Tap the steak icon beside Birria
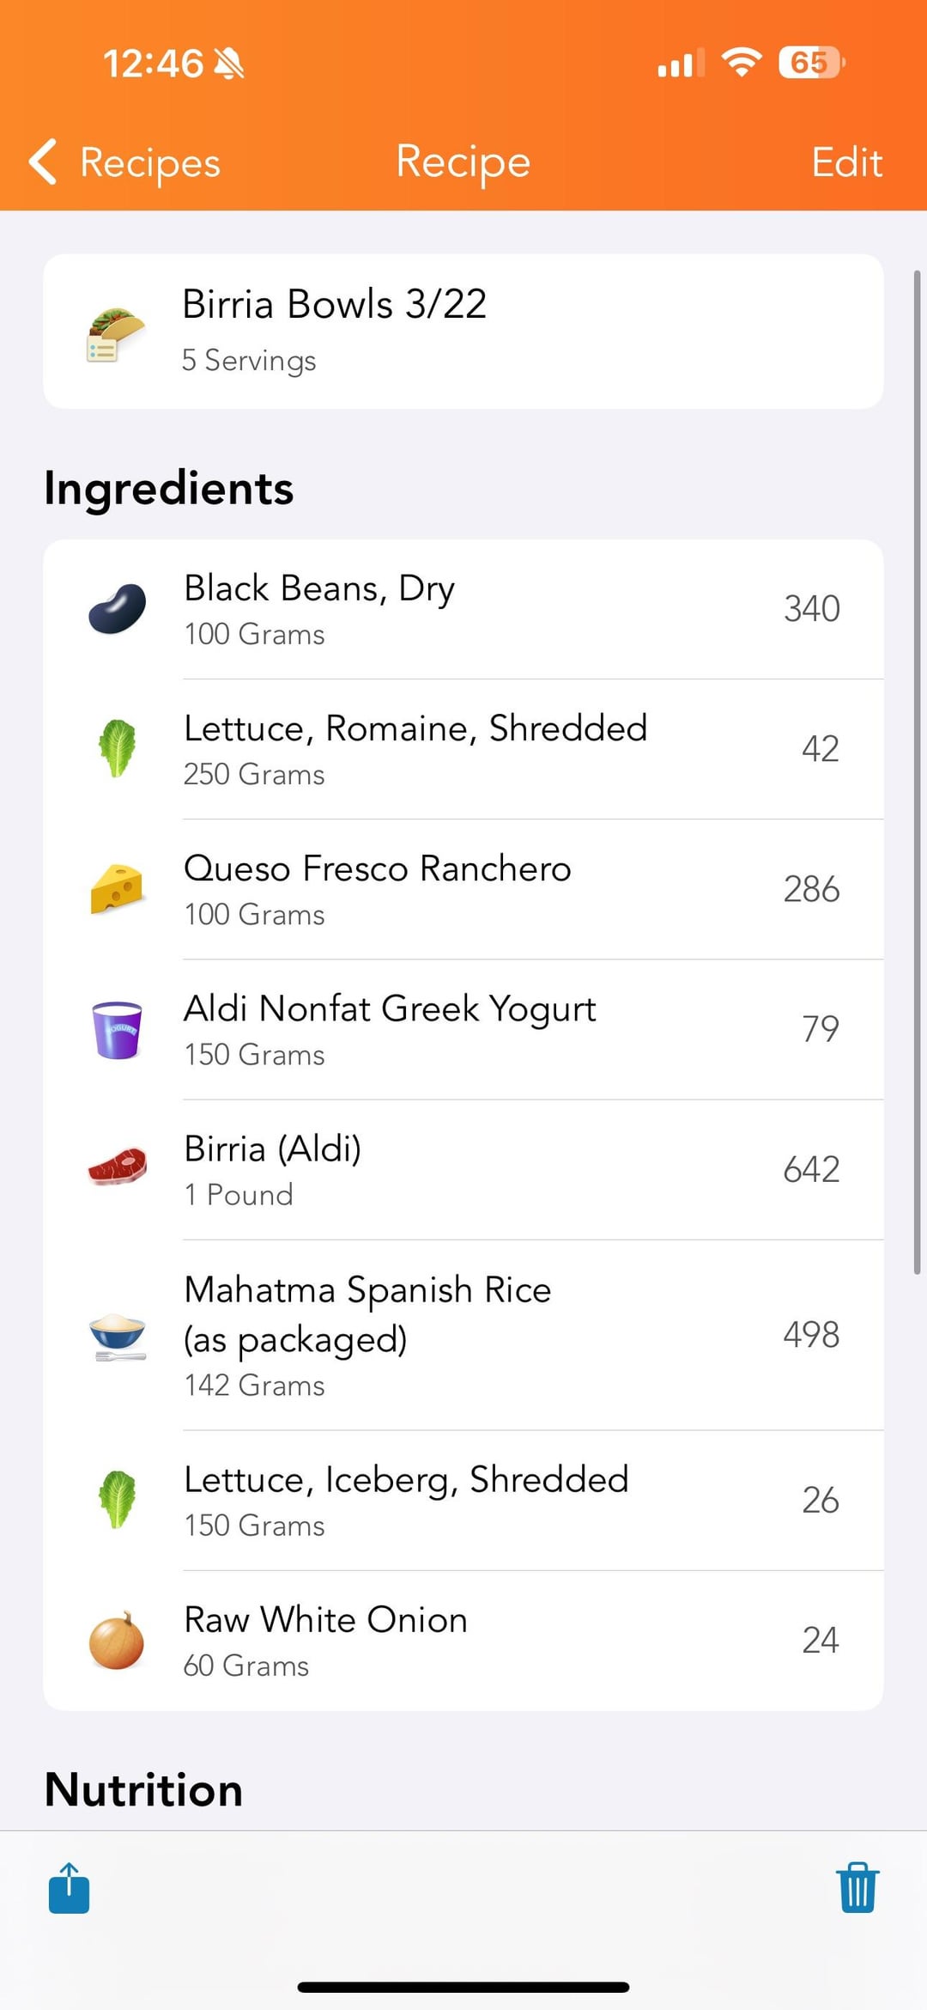The image size is (927, 2010). (x=118, y=1168)
